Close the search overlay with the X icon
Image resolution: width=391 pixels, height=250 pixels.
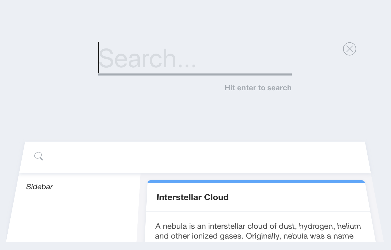click(350, 49)
